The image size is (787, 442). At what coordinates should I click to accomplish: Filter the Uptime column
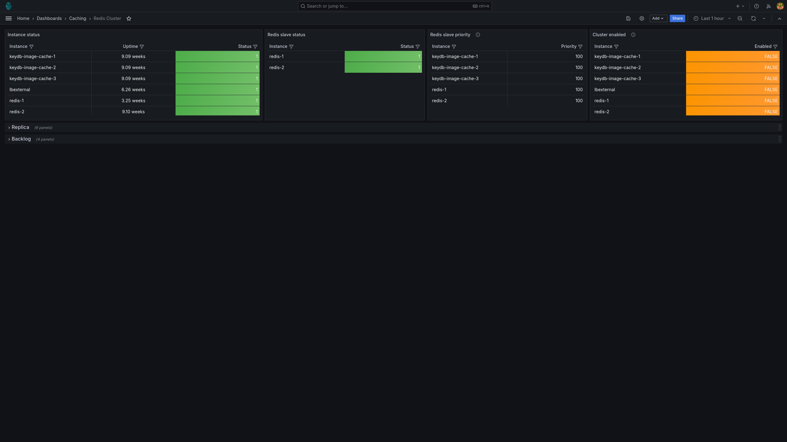142,46
